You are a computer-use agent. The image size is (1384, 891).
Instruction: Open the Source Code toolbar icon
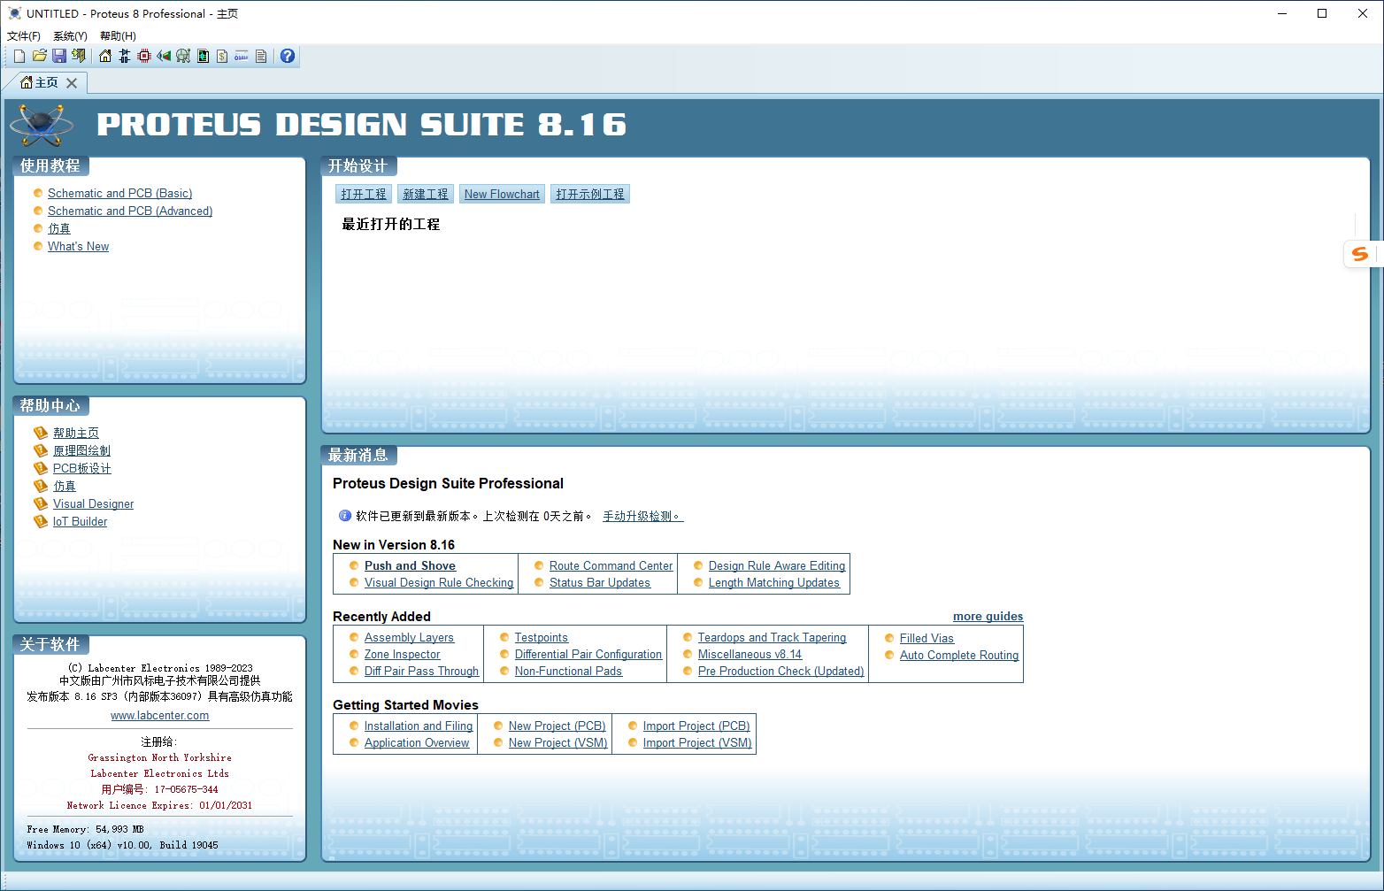pyautogui.click(x=242, y=56)
